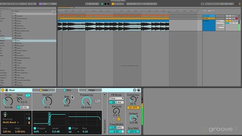Arm the 808 track record button
Viewport: 242px width, 136px height.
[237, 19]
